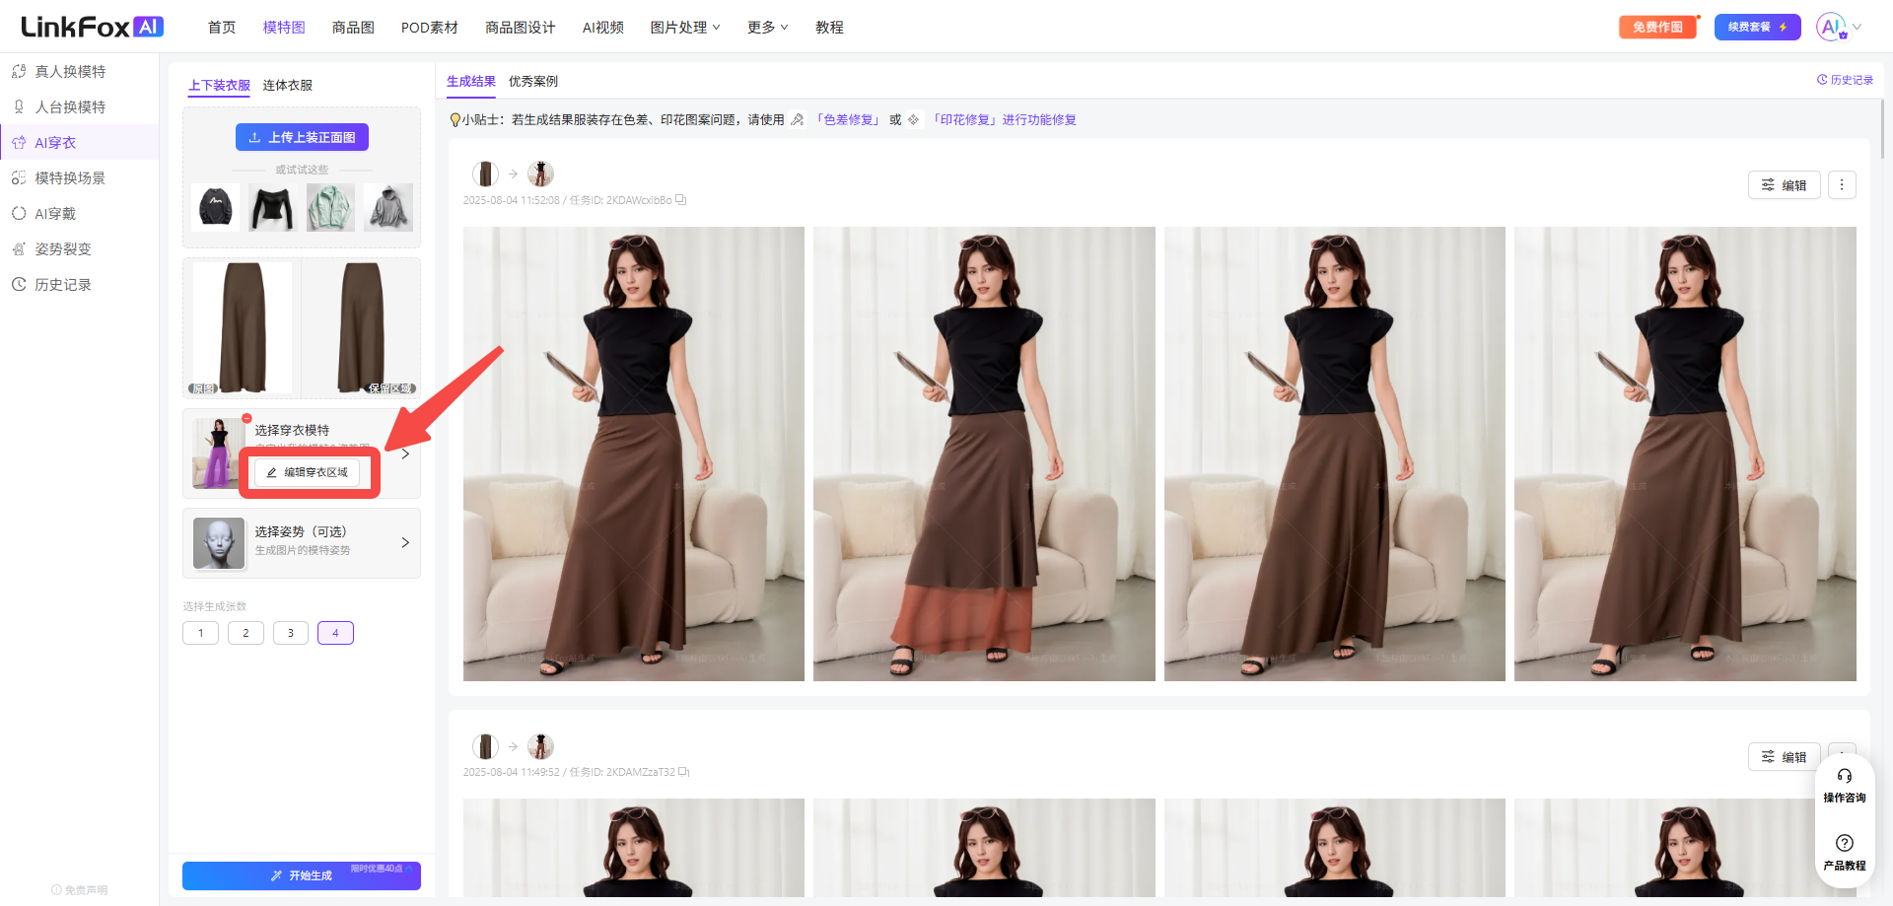Viewport: 1893px width, 906px height.
Task: Click 续费套餐 button
Action: 1758,28
